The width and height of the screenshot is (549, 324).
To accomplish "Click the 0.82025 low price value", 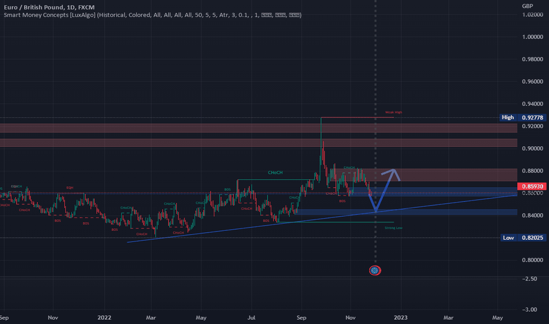I will pyautogui.click(x=532, y=238).
